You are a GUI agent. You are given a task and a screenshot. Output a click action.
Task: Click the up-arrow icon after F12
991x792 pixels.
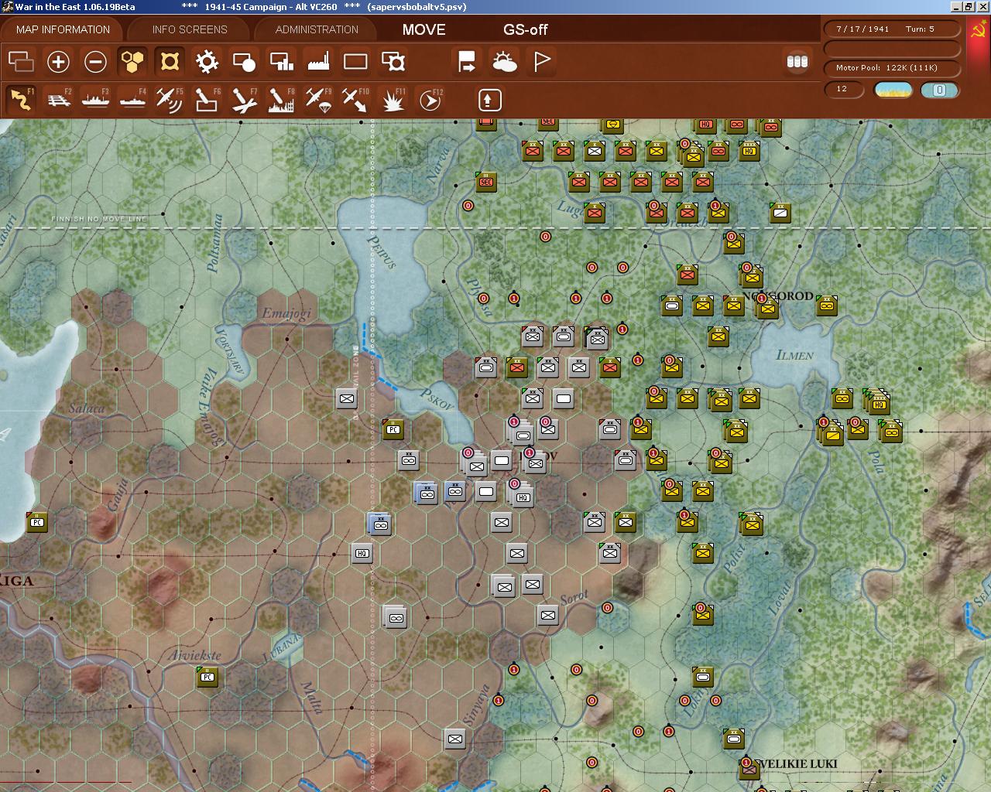[489, 100]
